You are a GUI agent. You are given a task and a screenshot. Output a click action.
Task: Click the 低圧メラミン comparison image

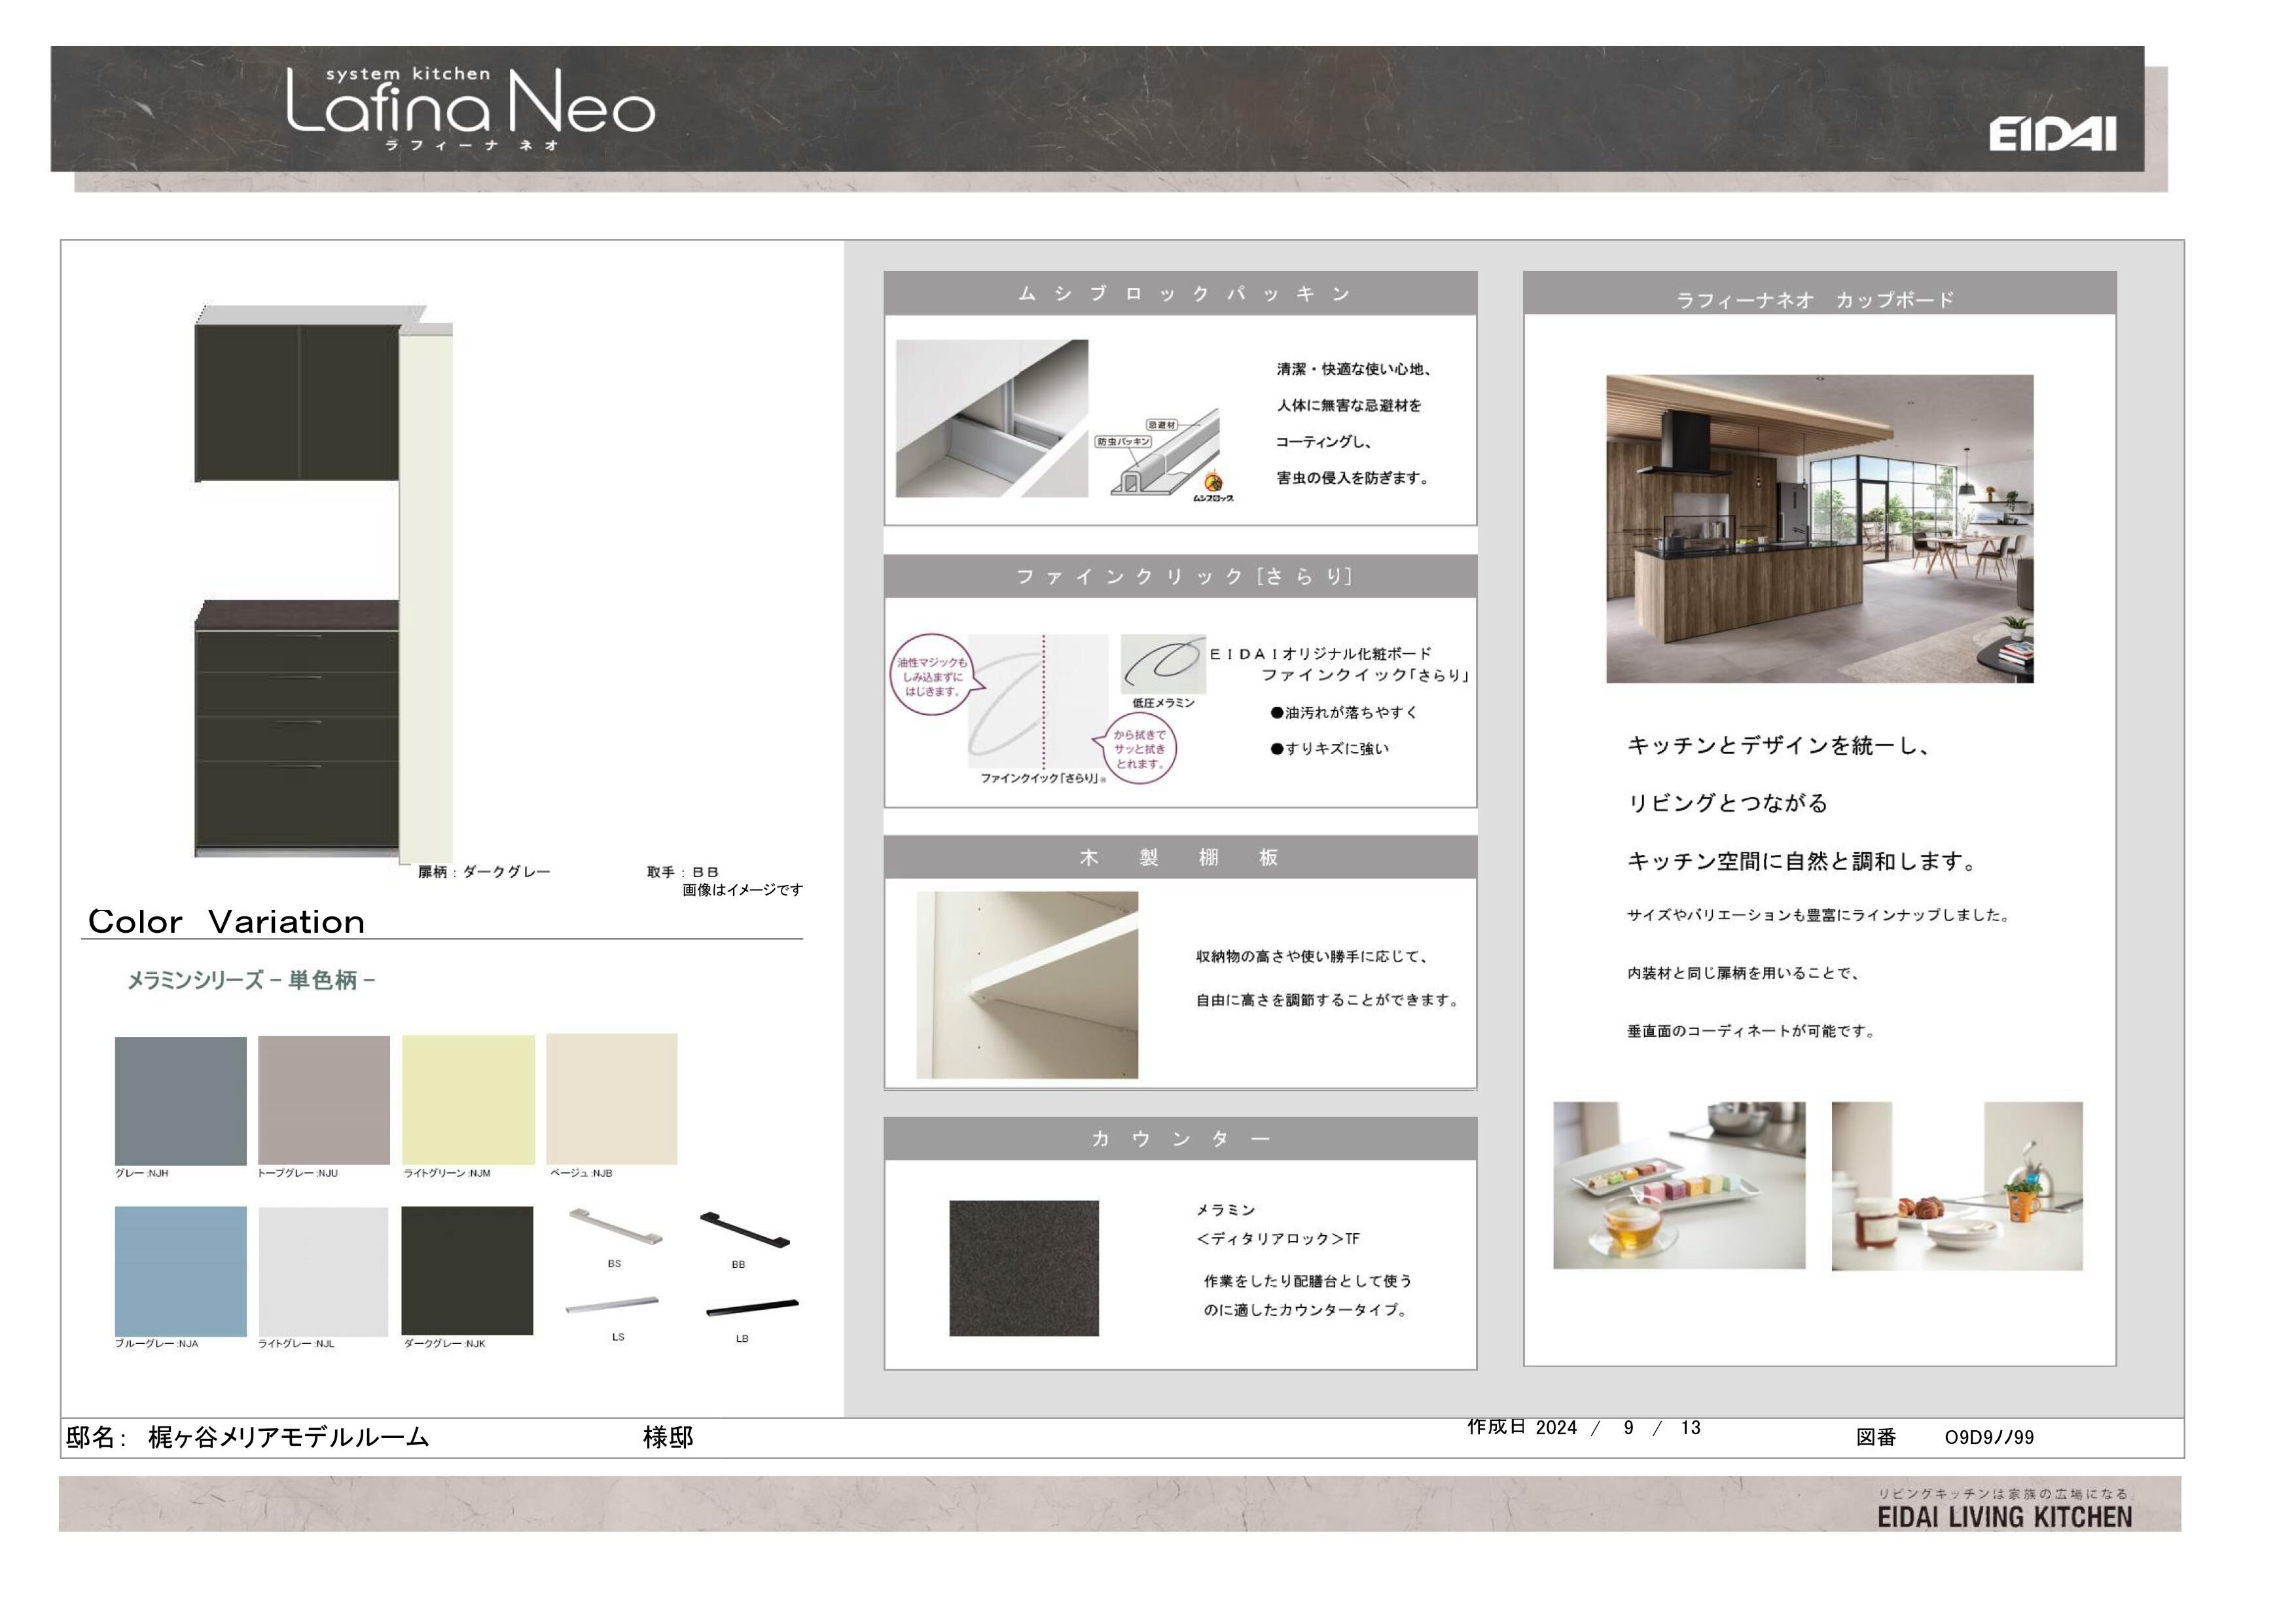(1163, 663)
